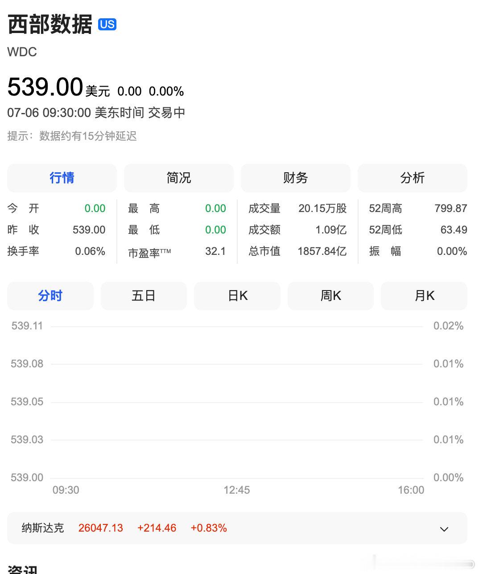This screenshot has height=574, width=479.
Task: Click inside the intraday chart area
Action: (237, 402)
